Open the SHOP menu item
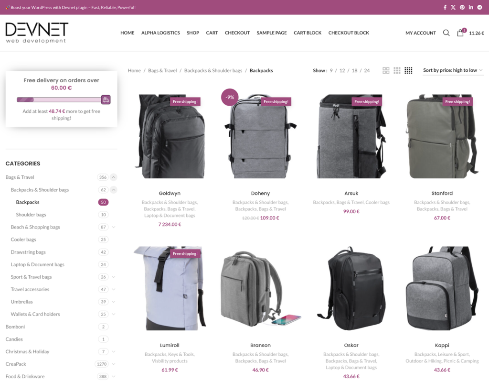 click(193, 33)
